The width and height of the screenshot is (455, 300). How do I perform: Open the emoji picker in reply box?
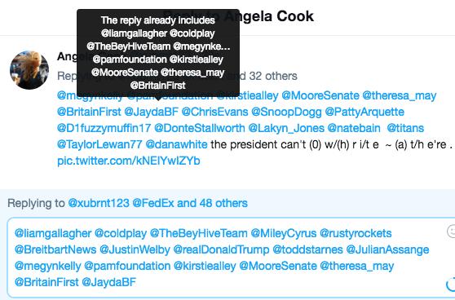(x=451, y=232)
